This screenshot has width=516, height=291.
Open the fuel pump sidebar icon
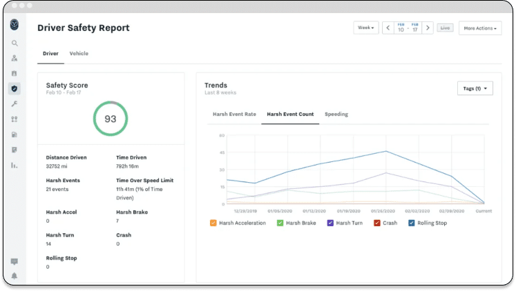tap(14, 134)
